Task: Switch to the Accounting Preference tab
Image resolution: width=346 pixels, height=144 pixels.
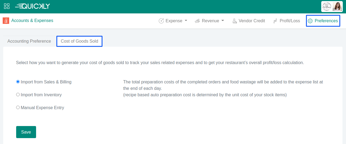Action: [x=29, y=41]
